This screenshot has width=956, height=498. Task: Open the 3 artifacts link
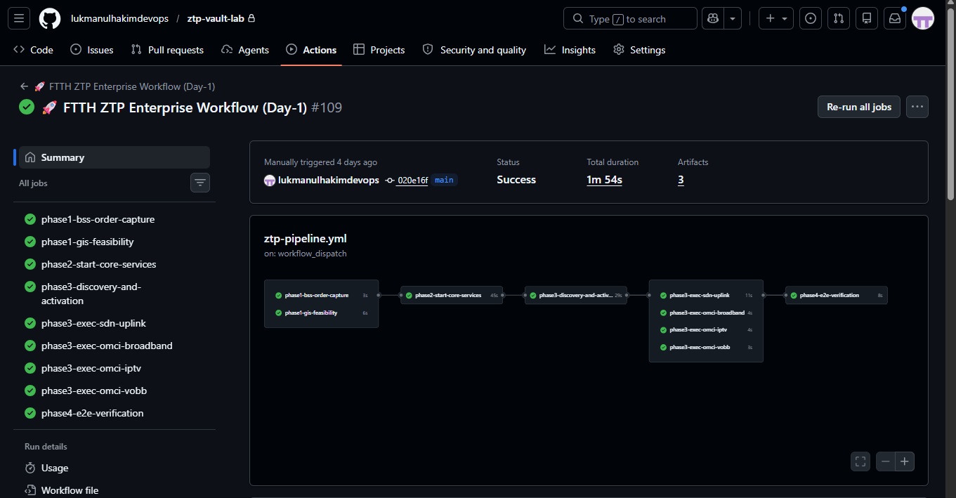click(x=681, y=180)
